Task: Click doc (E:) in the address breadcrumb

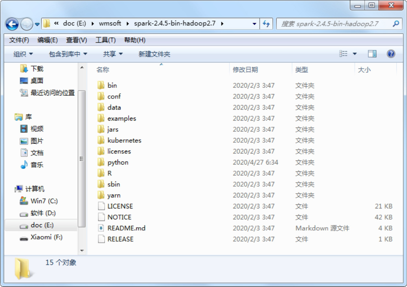Action: tap(75, 23)
